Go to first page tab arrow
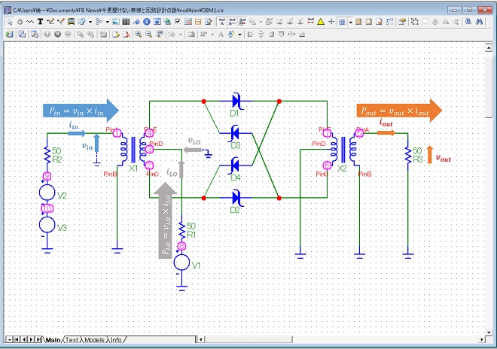The height and width of the screenshot is (349, 497). point(17,339)
